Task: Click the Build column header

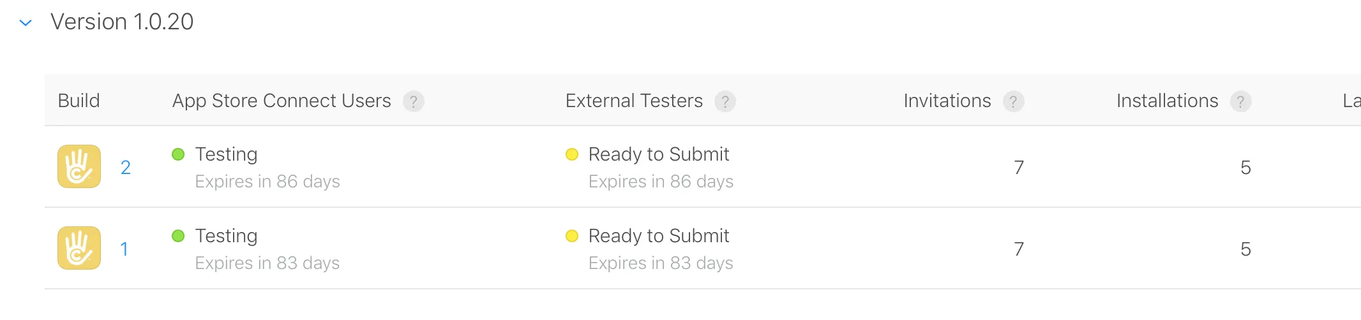Action: click(79, 101)
